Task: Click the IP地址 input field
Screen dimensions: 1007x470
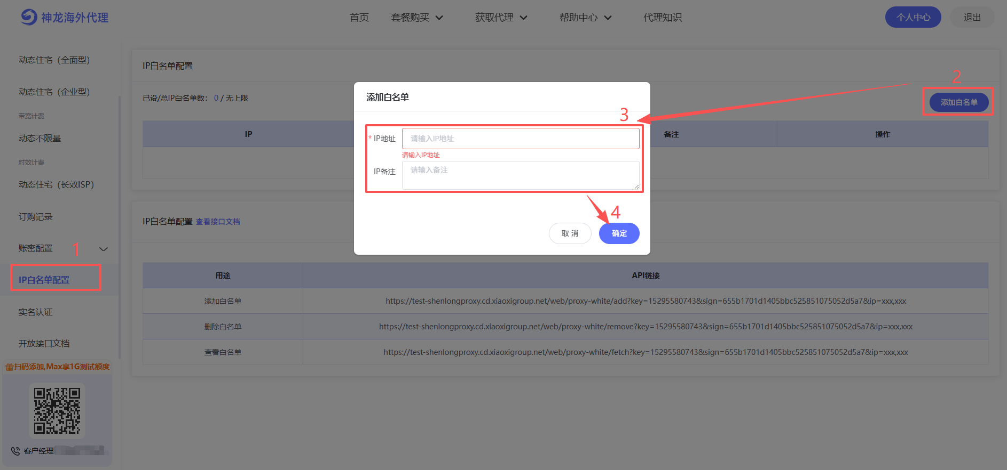Action: [520, 139]
